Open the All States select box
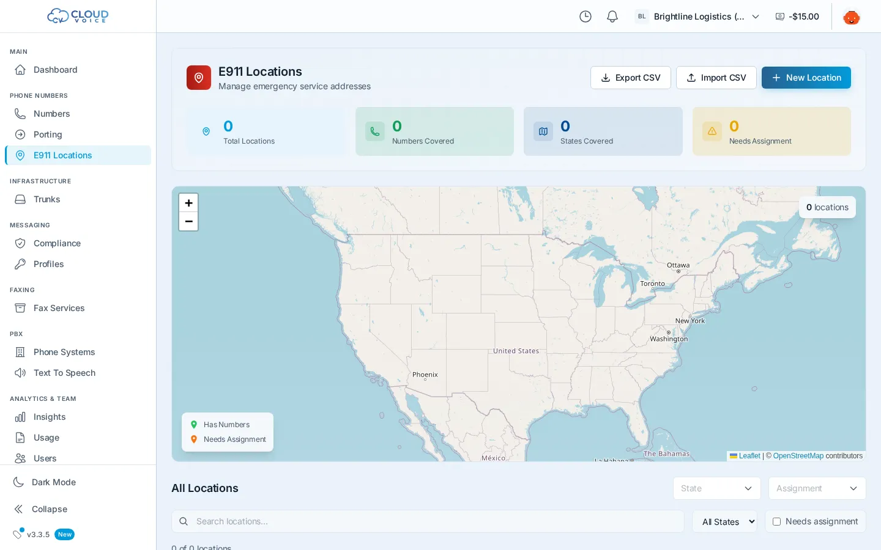Screen dimensions: 881x550 pos(725,522)
